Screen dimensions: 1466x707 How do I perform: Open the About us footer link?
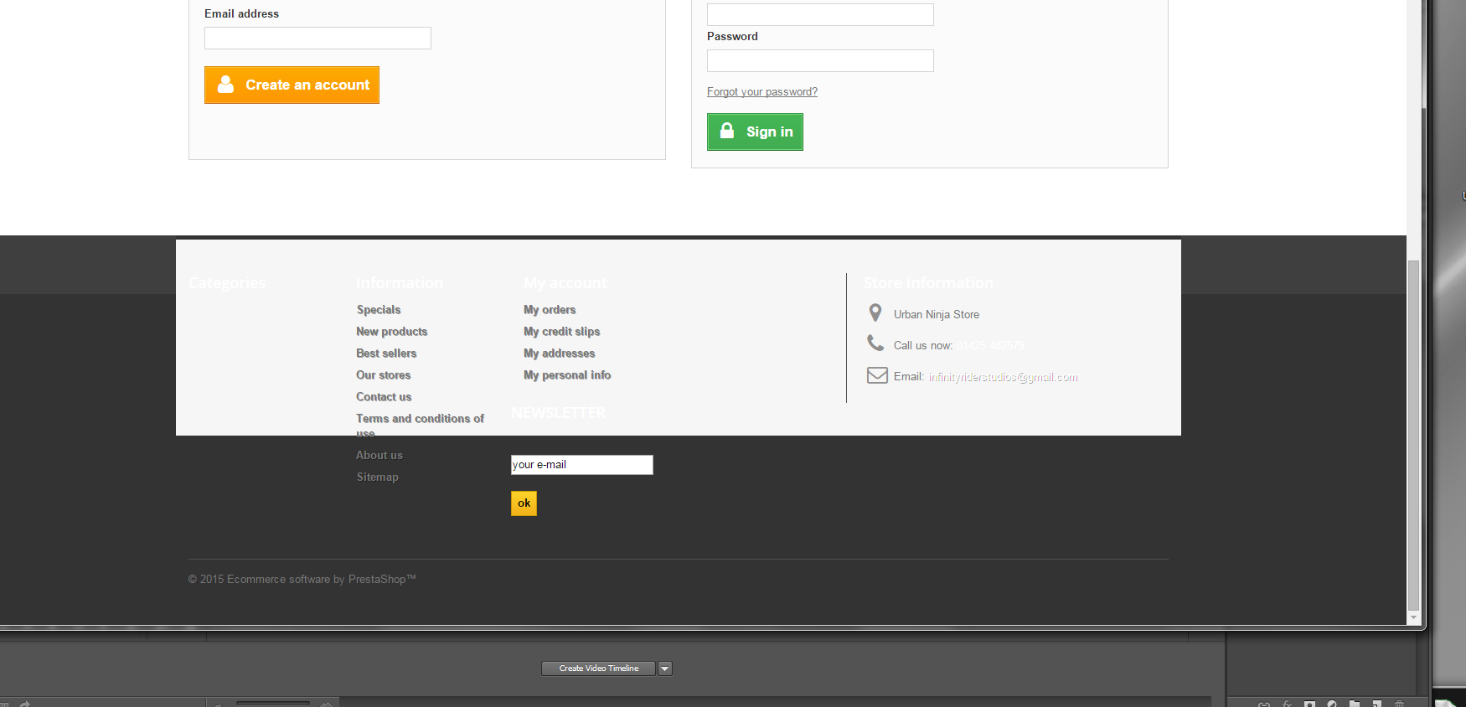coord(379,456)
